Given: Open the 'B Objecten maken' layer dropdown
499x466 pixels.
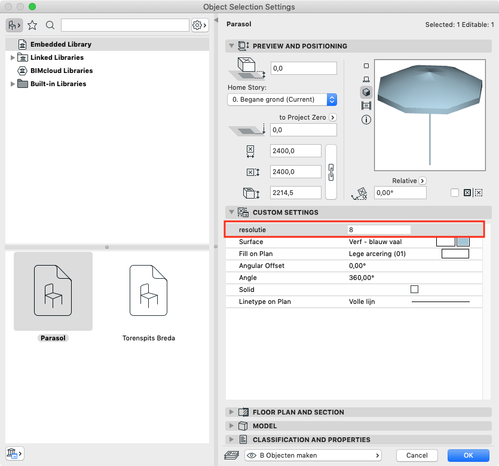Looking at the screenshot, I should coord(313,455).
